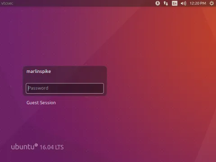Choose the Guest Session login option
Image resolution: width=216 pixels, height=162 pixels.
tap(41, 103)
